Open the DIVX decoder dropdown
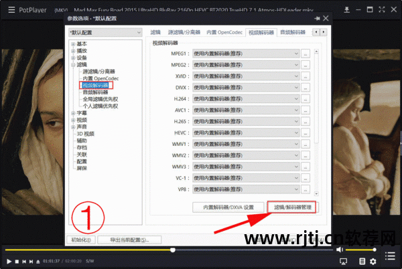The width and height of the screenshot is (402, 269). coord(246,88)
